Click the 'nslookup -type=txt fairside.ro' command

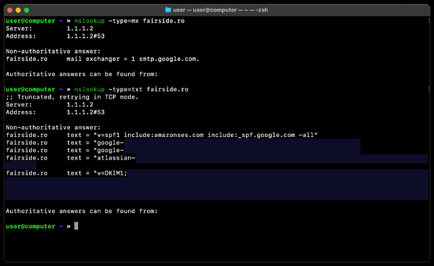coord(131,89)
